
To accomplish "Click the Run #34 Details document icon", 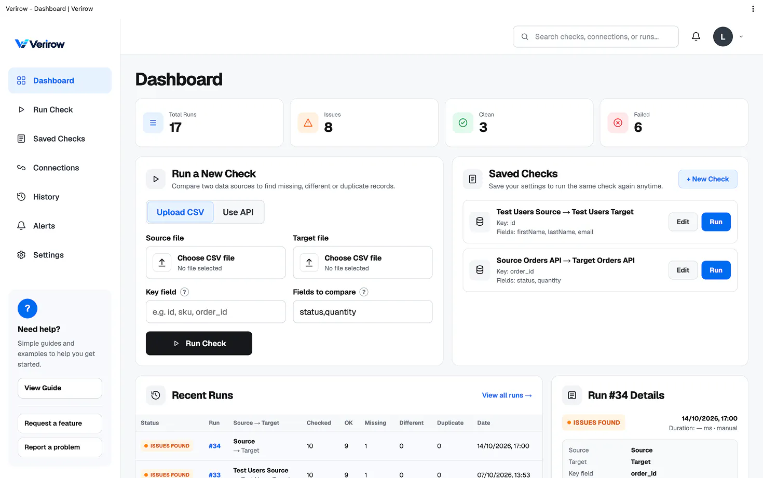I will click(572, 395).
